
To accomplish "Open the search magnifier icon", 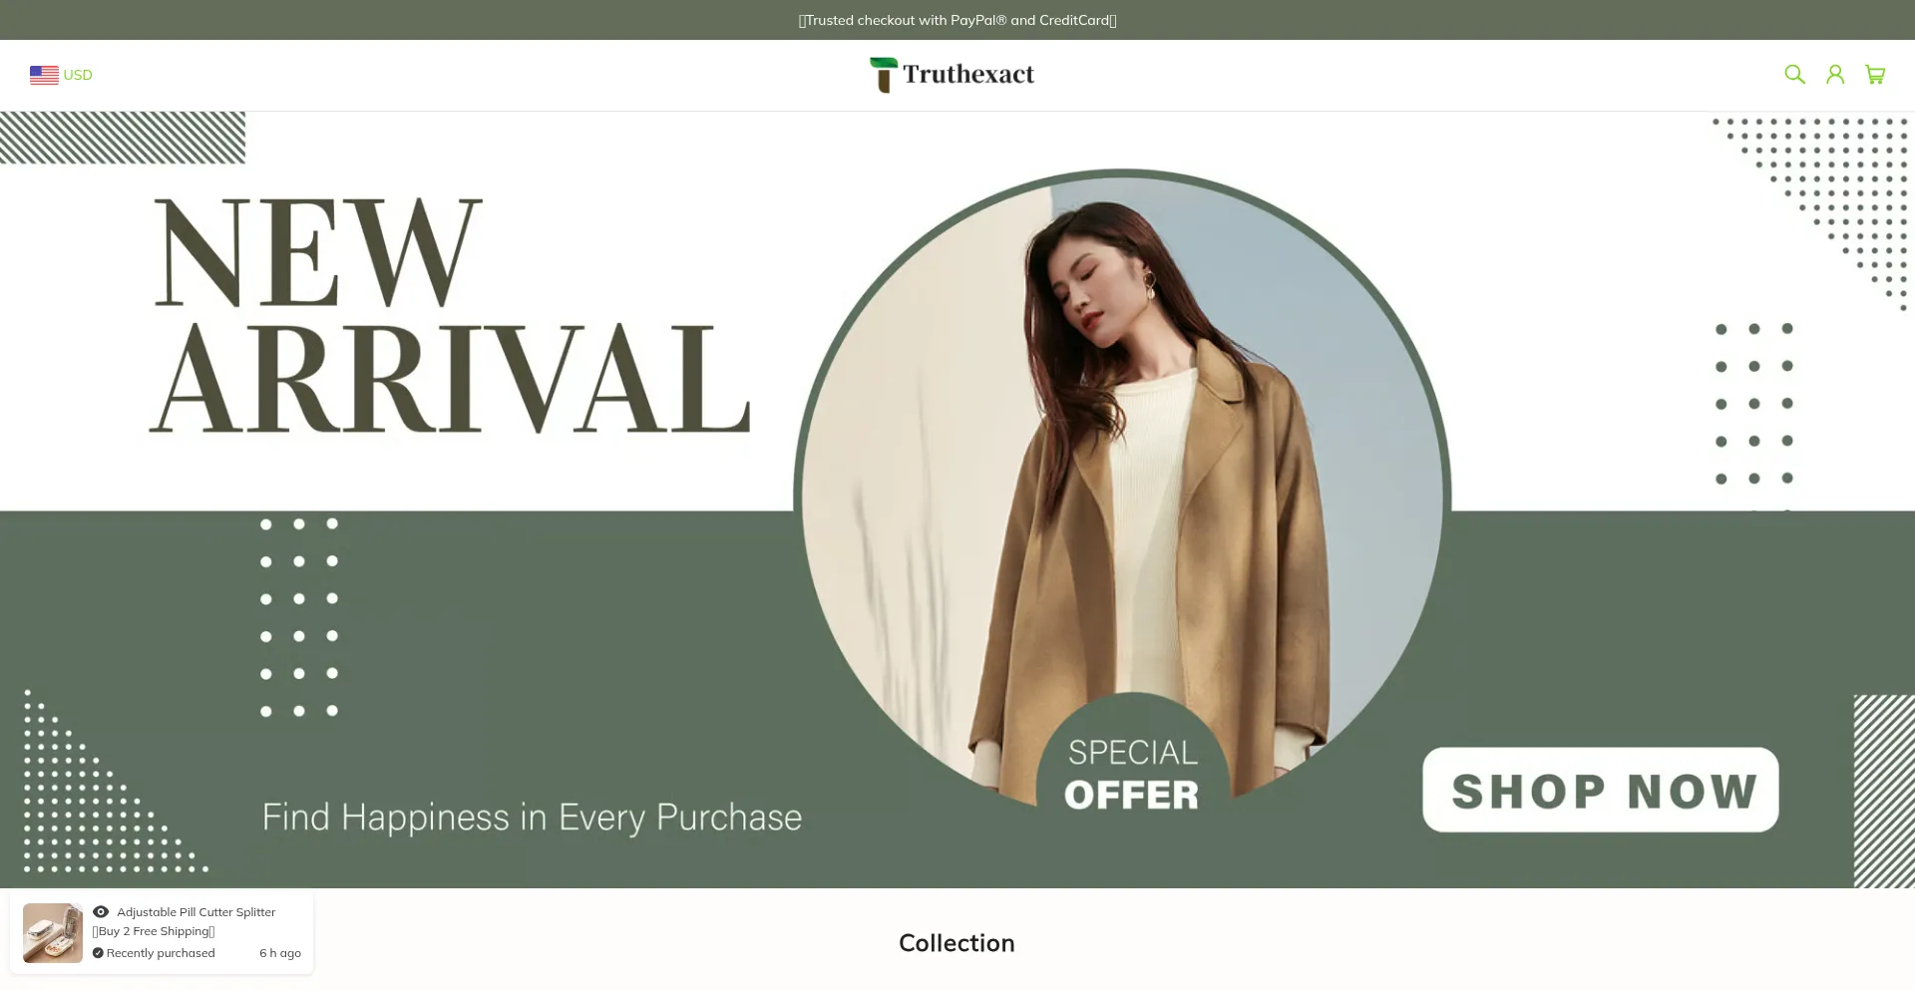I will [x=1794, y=74].
